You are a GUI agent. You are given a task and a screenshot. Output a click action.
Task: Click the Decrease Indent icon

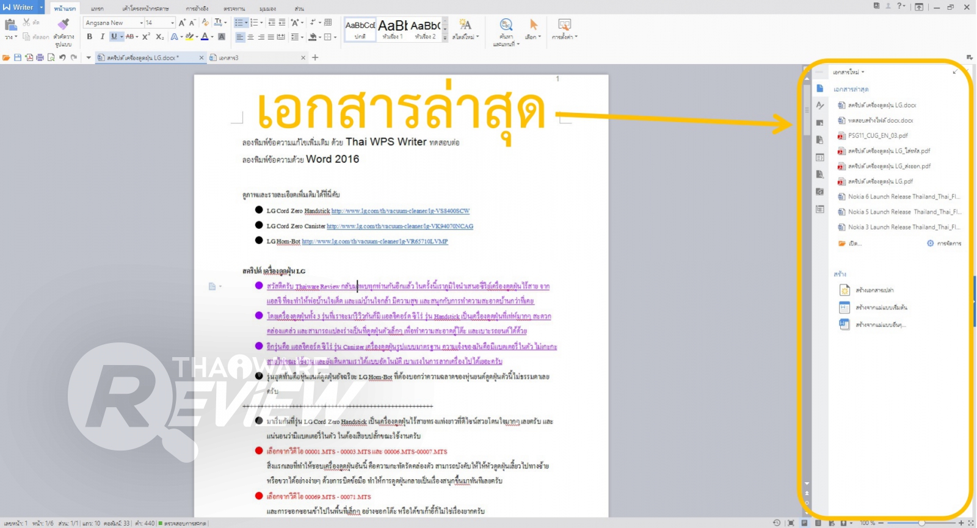272,23
